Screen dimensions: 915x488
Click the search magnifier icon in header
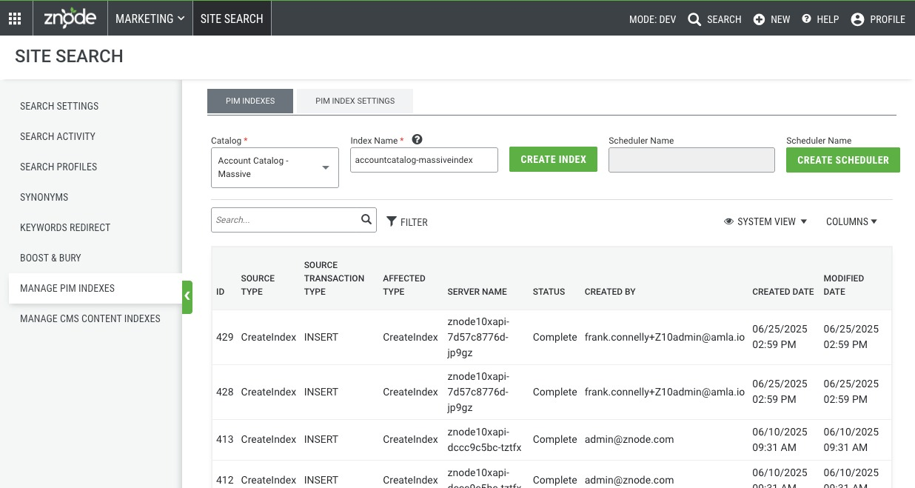694,20
